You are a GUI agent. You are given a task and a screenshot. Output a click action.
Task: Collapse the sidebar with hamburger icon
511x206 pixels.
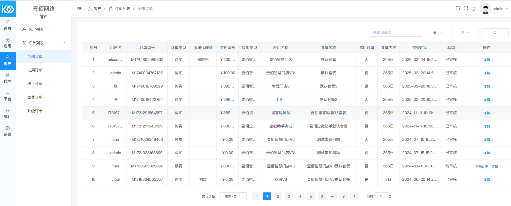(x=79, y=9)
